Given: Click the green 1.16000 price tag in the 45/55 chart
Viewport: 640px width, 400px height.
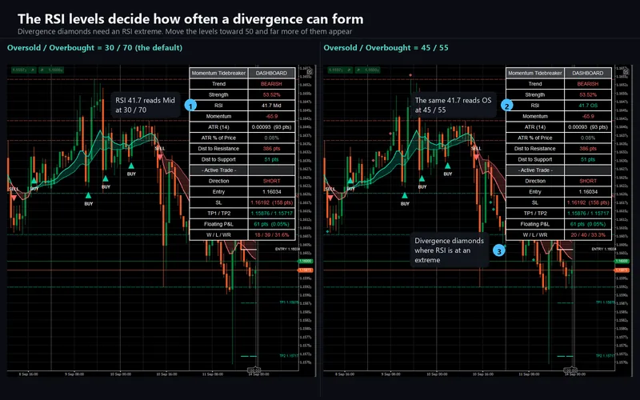Looking at the screenshot, I should point(622,262).
